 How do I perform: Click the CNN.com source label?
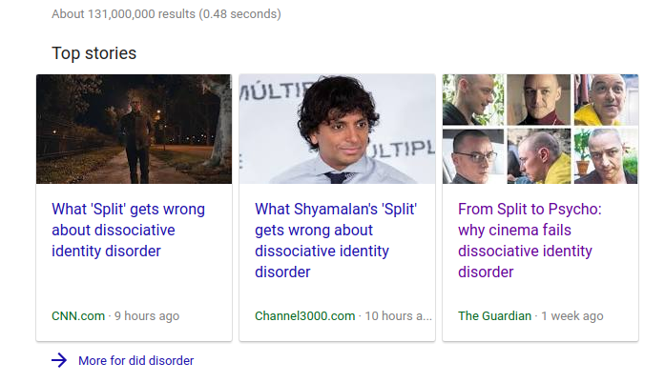click(x=78, y=316)
